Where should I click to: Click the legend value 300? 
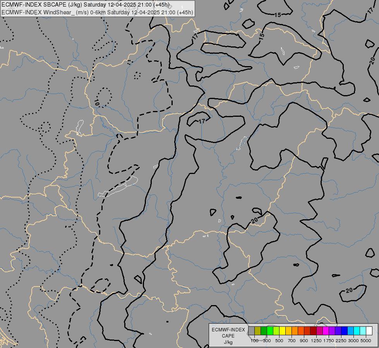coord(267,341)
